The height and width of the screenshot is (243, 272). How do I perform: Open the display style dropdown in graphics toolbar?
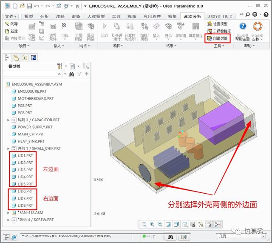tap(177, 224)
